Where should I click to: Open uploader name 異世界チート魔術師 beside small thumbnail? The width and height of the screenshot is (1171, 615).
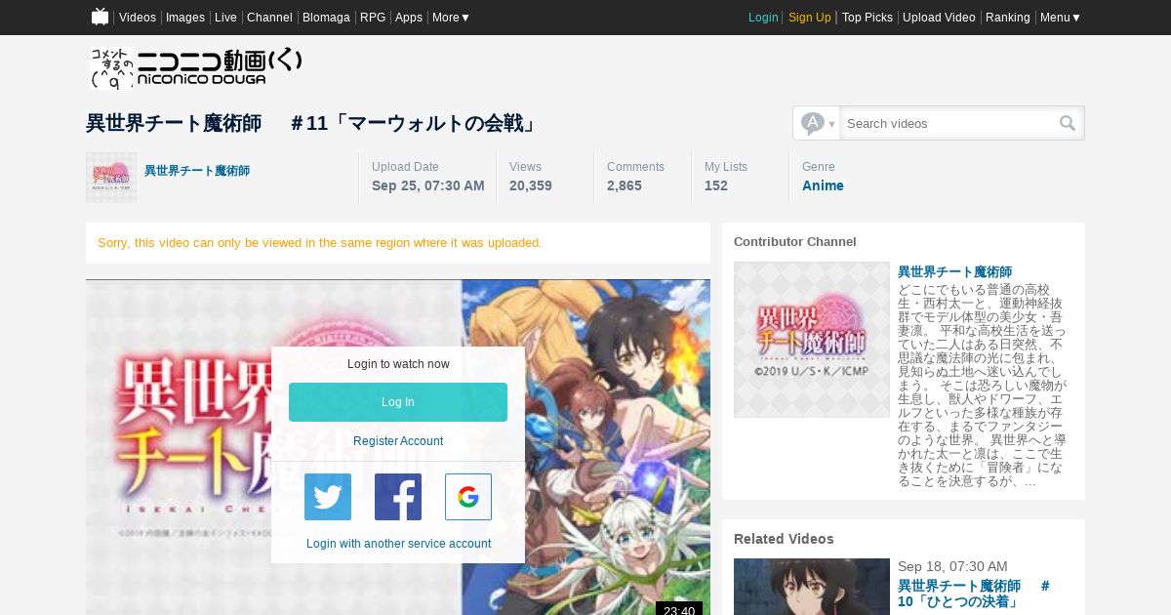click(x=197, y=171)
